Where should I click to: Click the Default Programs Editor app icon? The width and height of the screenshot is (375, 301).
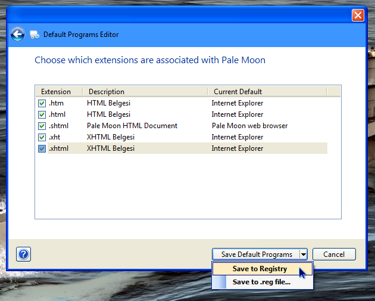point(35,35)
